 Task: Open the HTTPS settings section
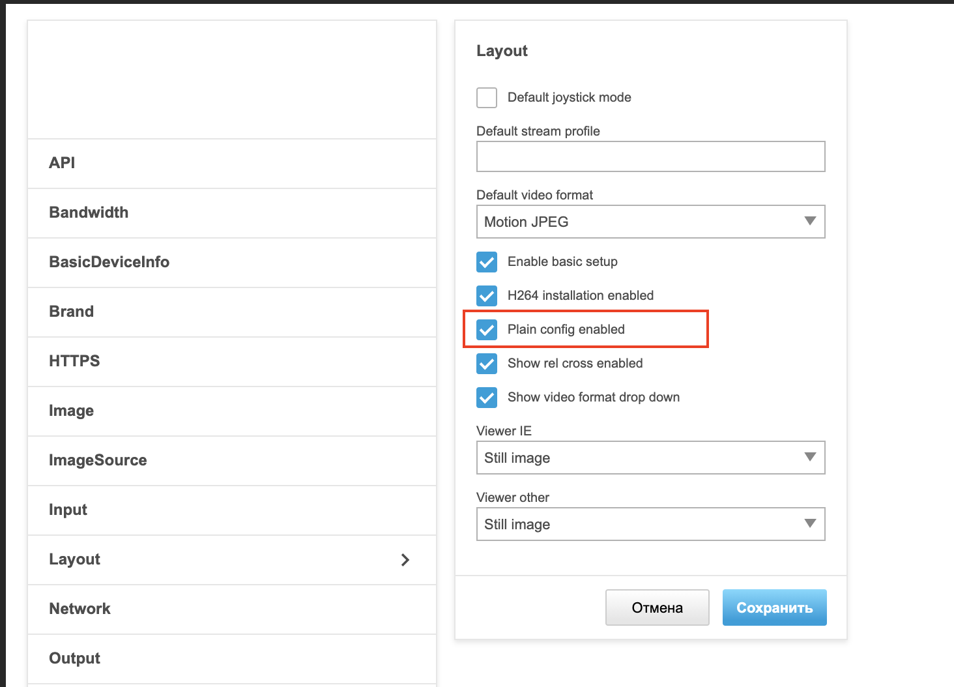tap(231, 361)
